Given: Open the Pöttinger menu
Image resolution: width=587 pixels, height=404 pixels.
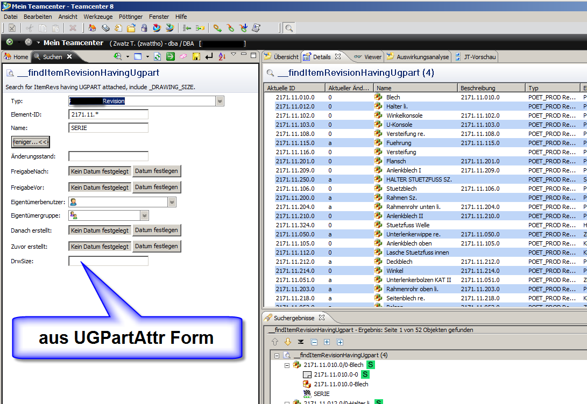Looking at the screenshot, I should tap(131, 17).
